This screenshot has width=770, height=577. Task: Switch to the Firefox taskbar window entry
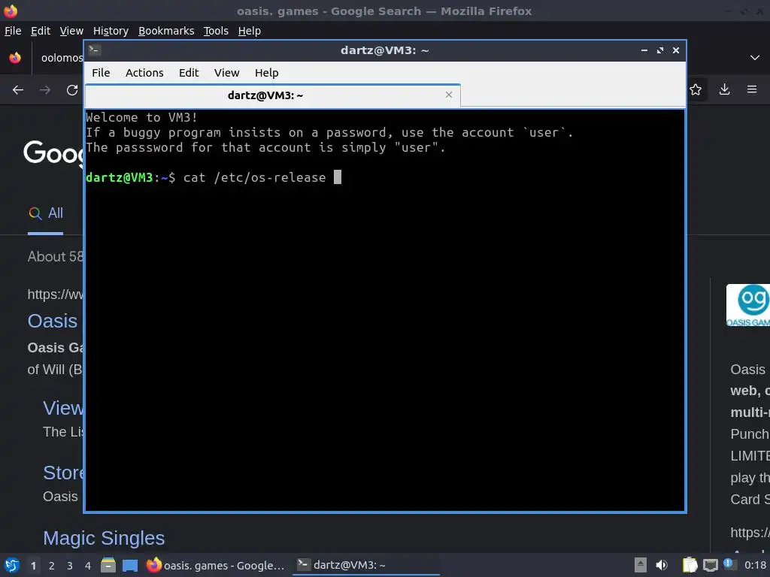(x=216, y=565)
